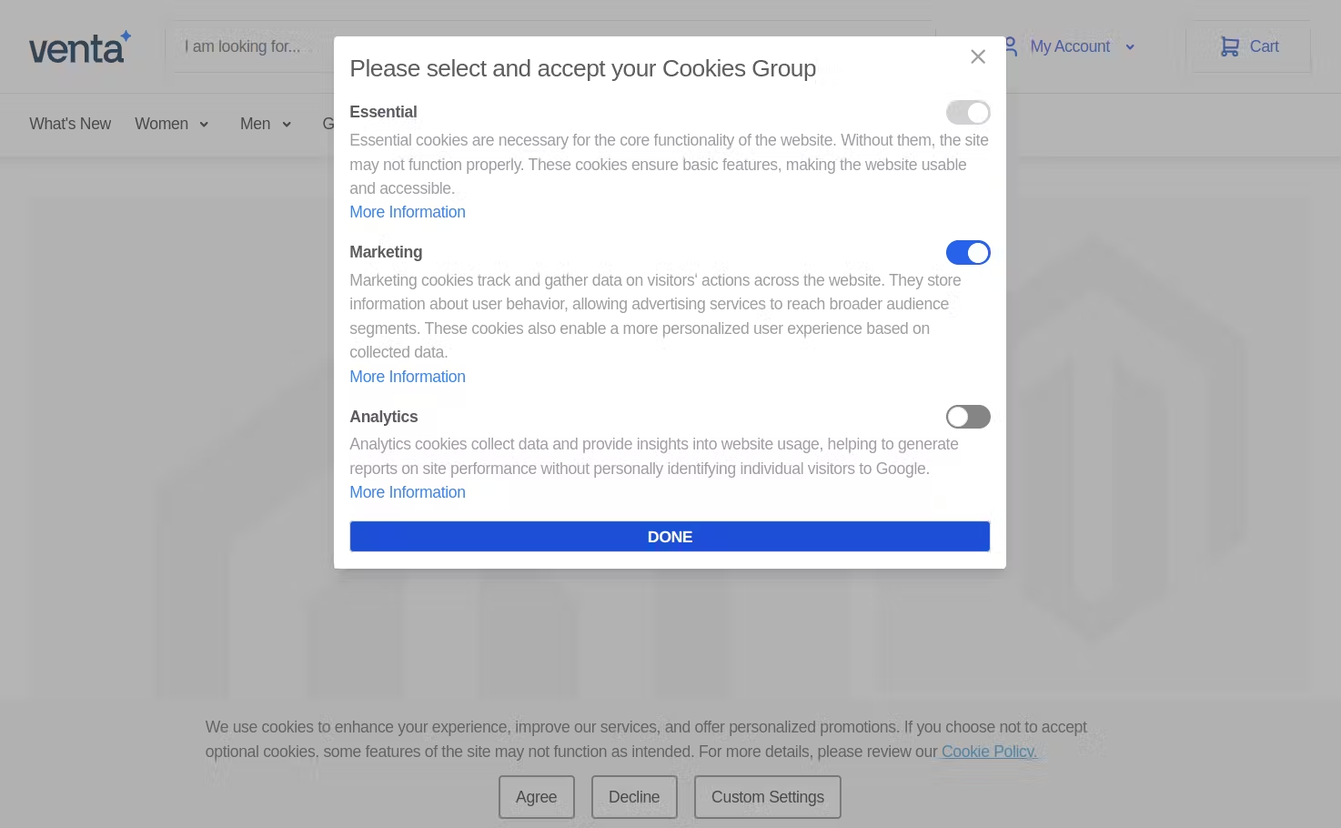Enable the Analytics cookies toggle
Viewport: 1341px width, 828px height.
(x=968, y=416)
